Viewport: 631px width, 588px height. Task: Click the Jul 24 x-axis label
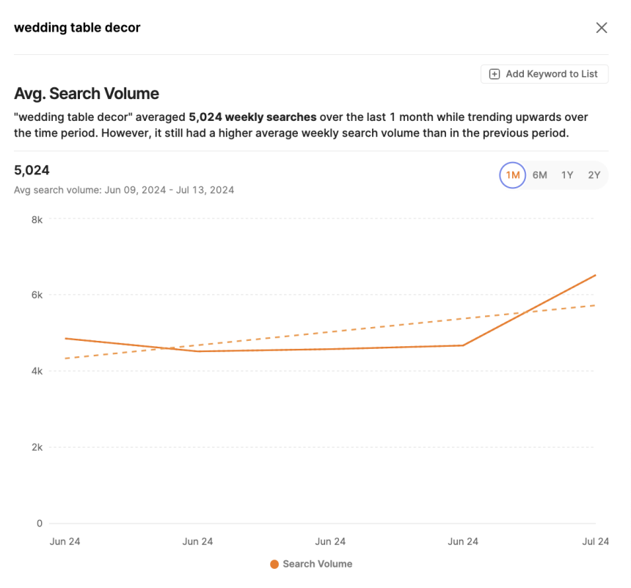coord(595,541)
